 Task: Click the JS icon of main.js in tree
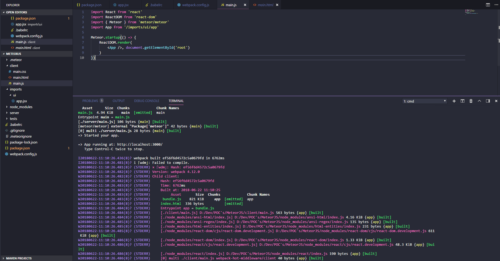(x=10, y=83)
